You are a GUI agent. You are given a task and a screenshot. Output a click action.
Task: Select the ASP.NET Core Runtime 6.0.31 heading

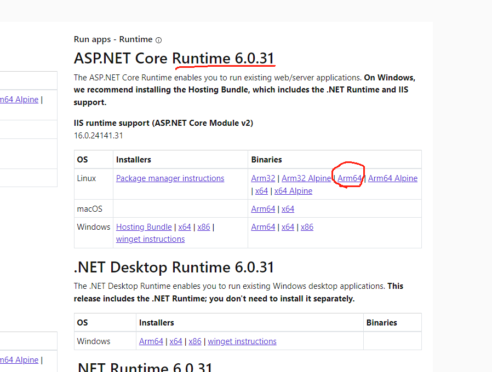(174, 59)
